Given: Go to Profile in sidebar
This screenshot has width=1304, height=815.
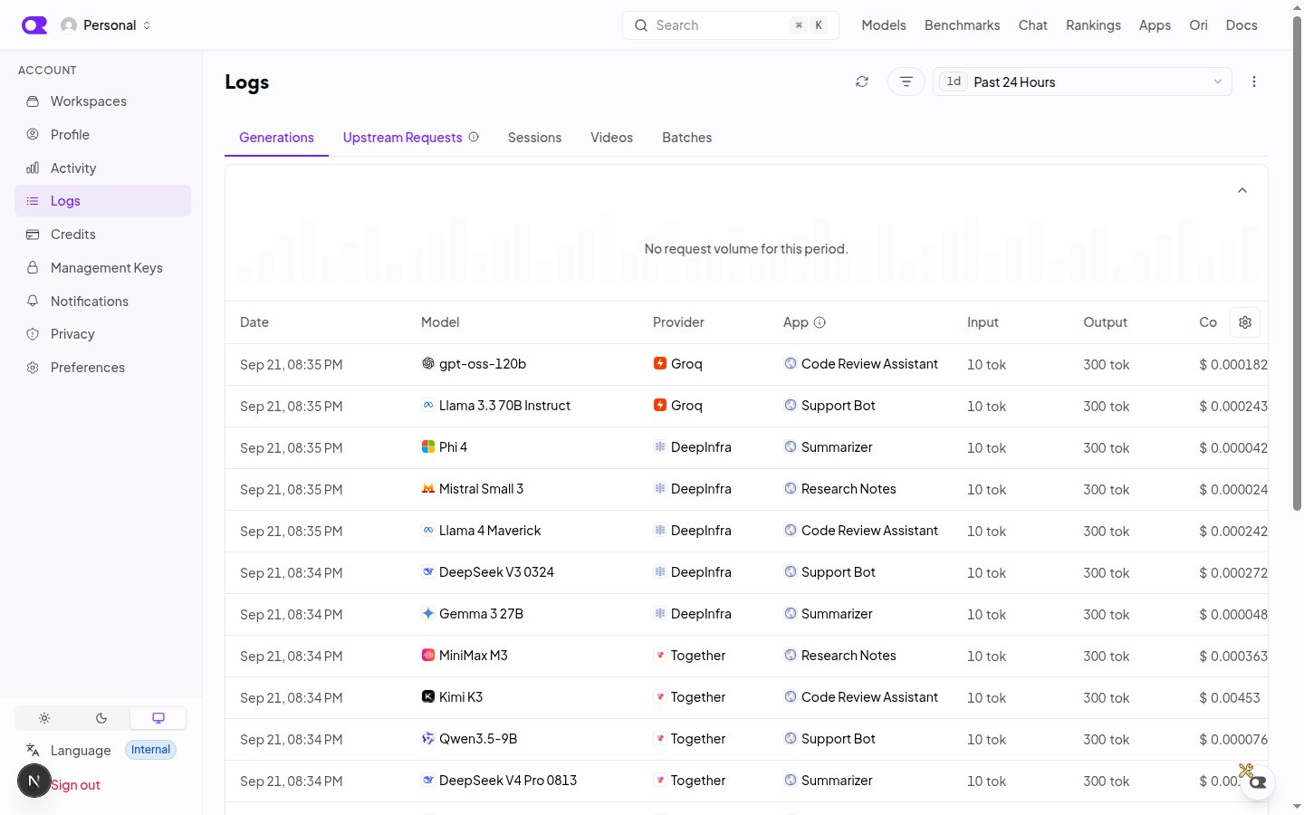Looking at the screenshot, I should 102,135.
